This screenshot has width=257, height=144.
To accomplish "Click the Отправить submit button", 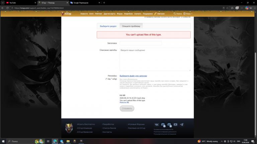I will pos(127,108).
